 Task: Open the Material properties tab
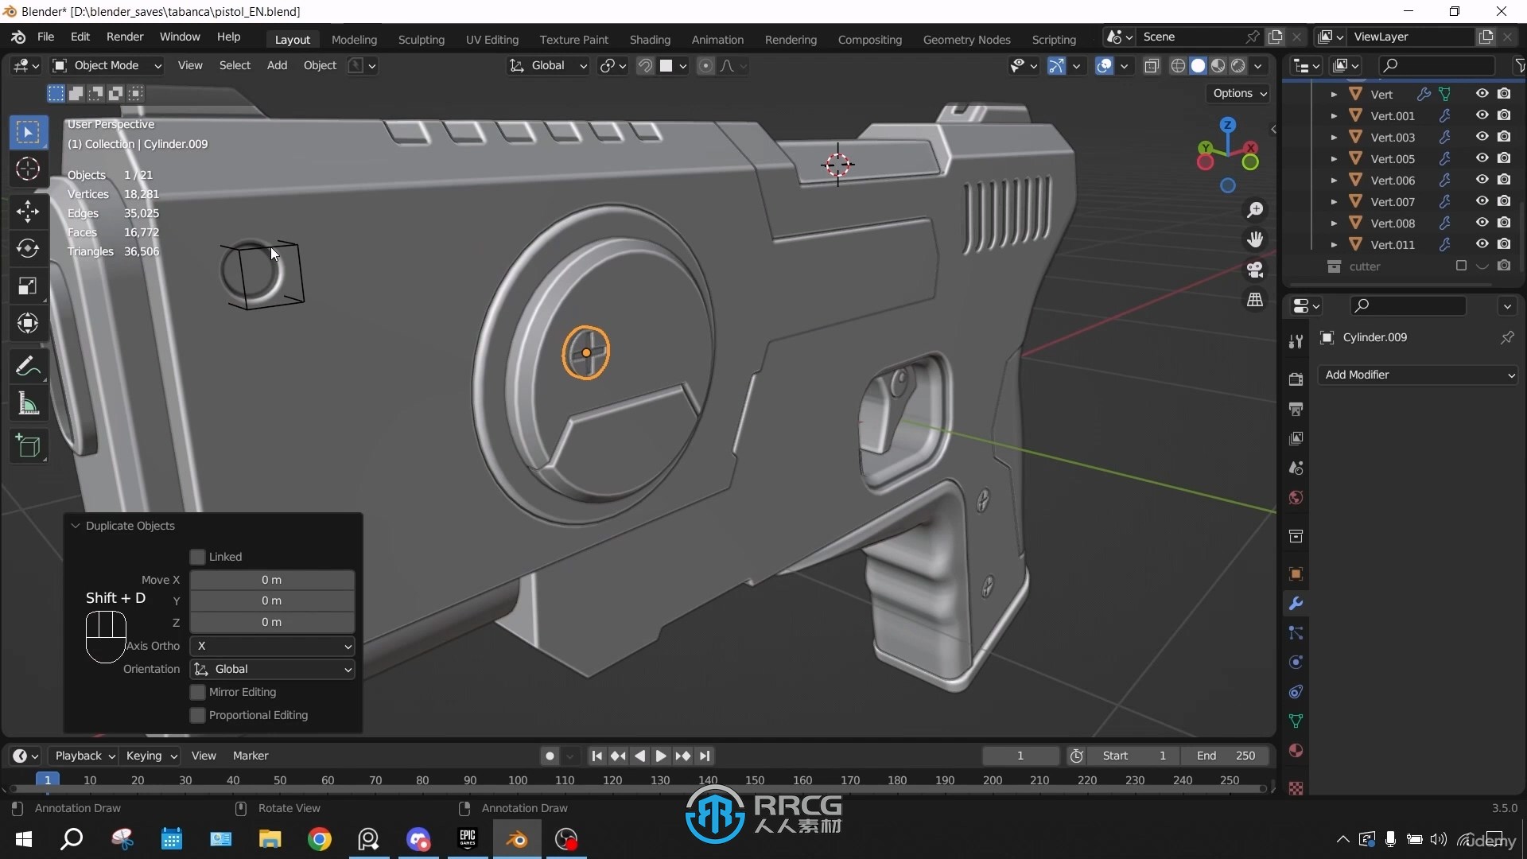pos(1296,750)
